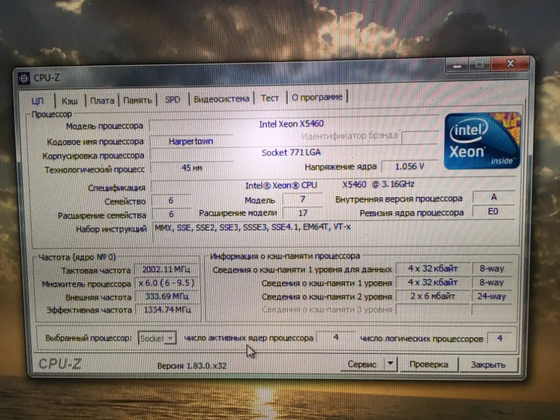Image resolution: width=560 pixels, height=420 pixels.
Task: Click the Версия 1.83.0.x32 label
Action: [x=192, y=366]
